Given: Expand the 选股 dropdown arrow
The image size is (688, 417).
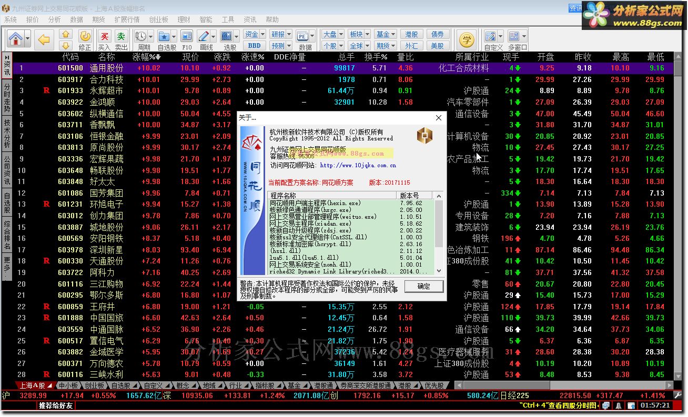Looking at the screenshot, I should 236,36.
